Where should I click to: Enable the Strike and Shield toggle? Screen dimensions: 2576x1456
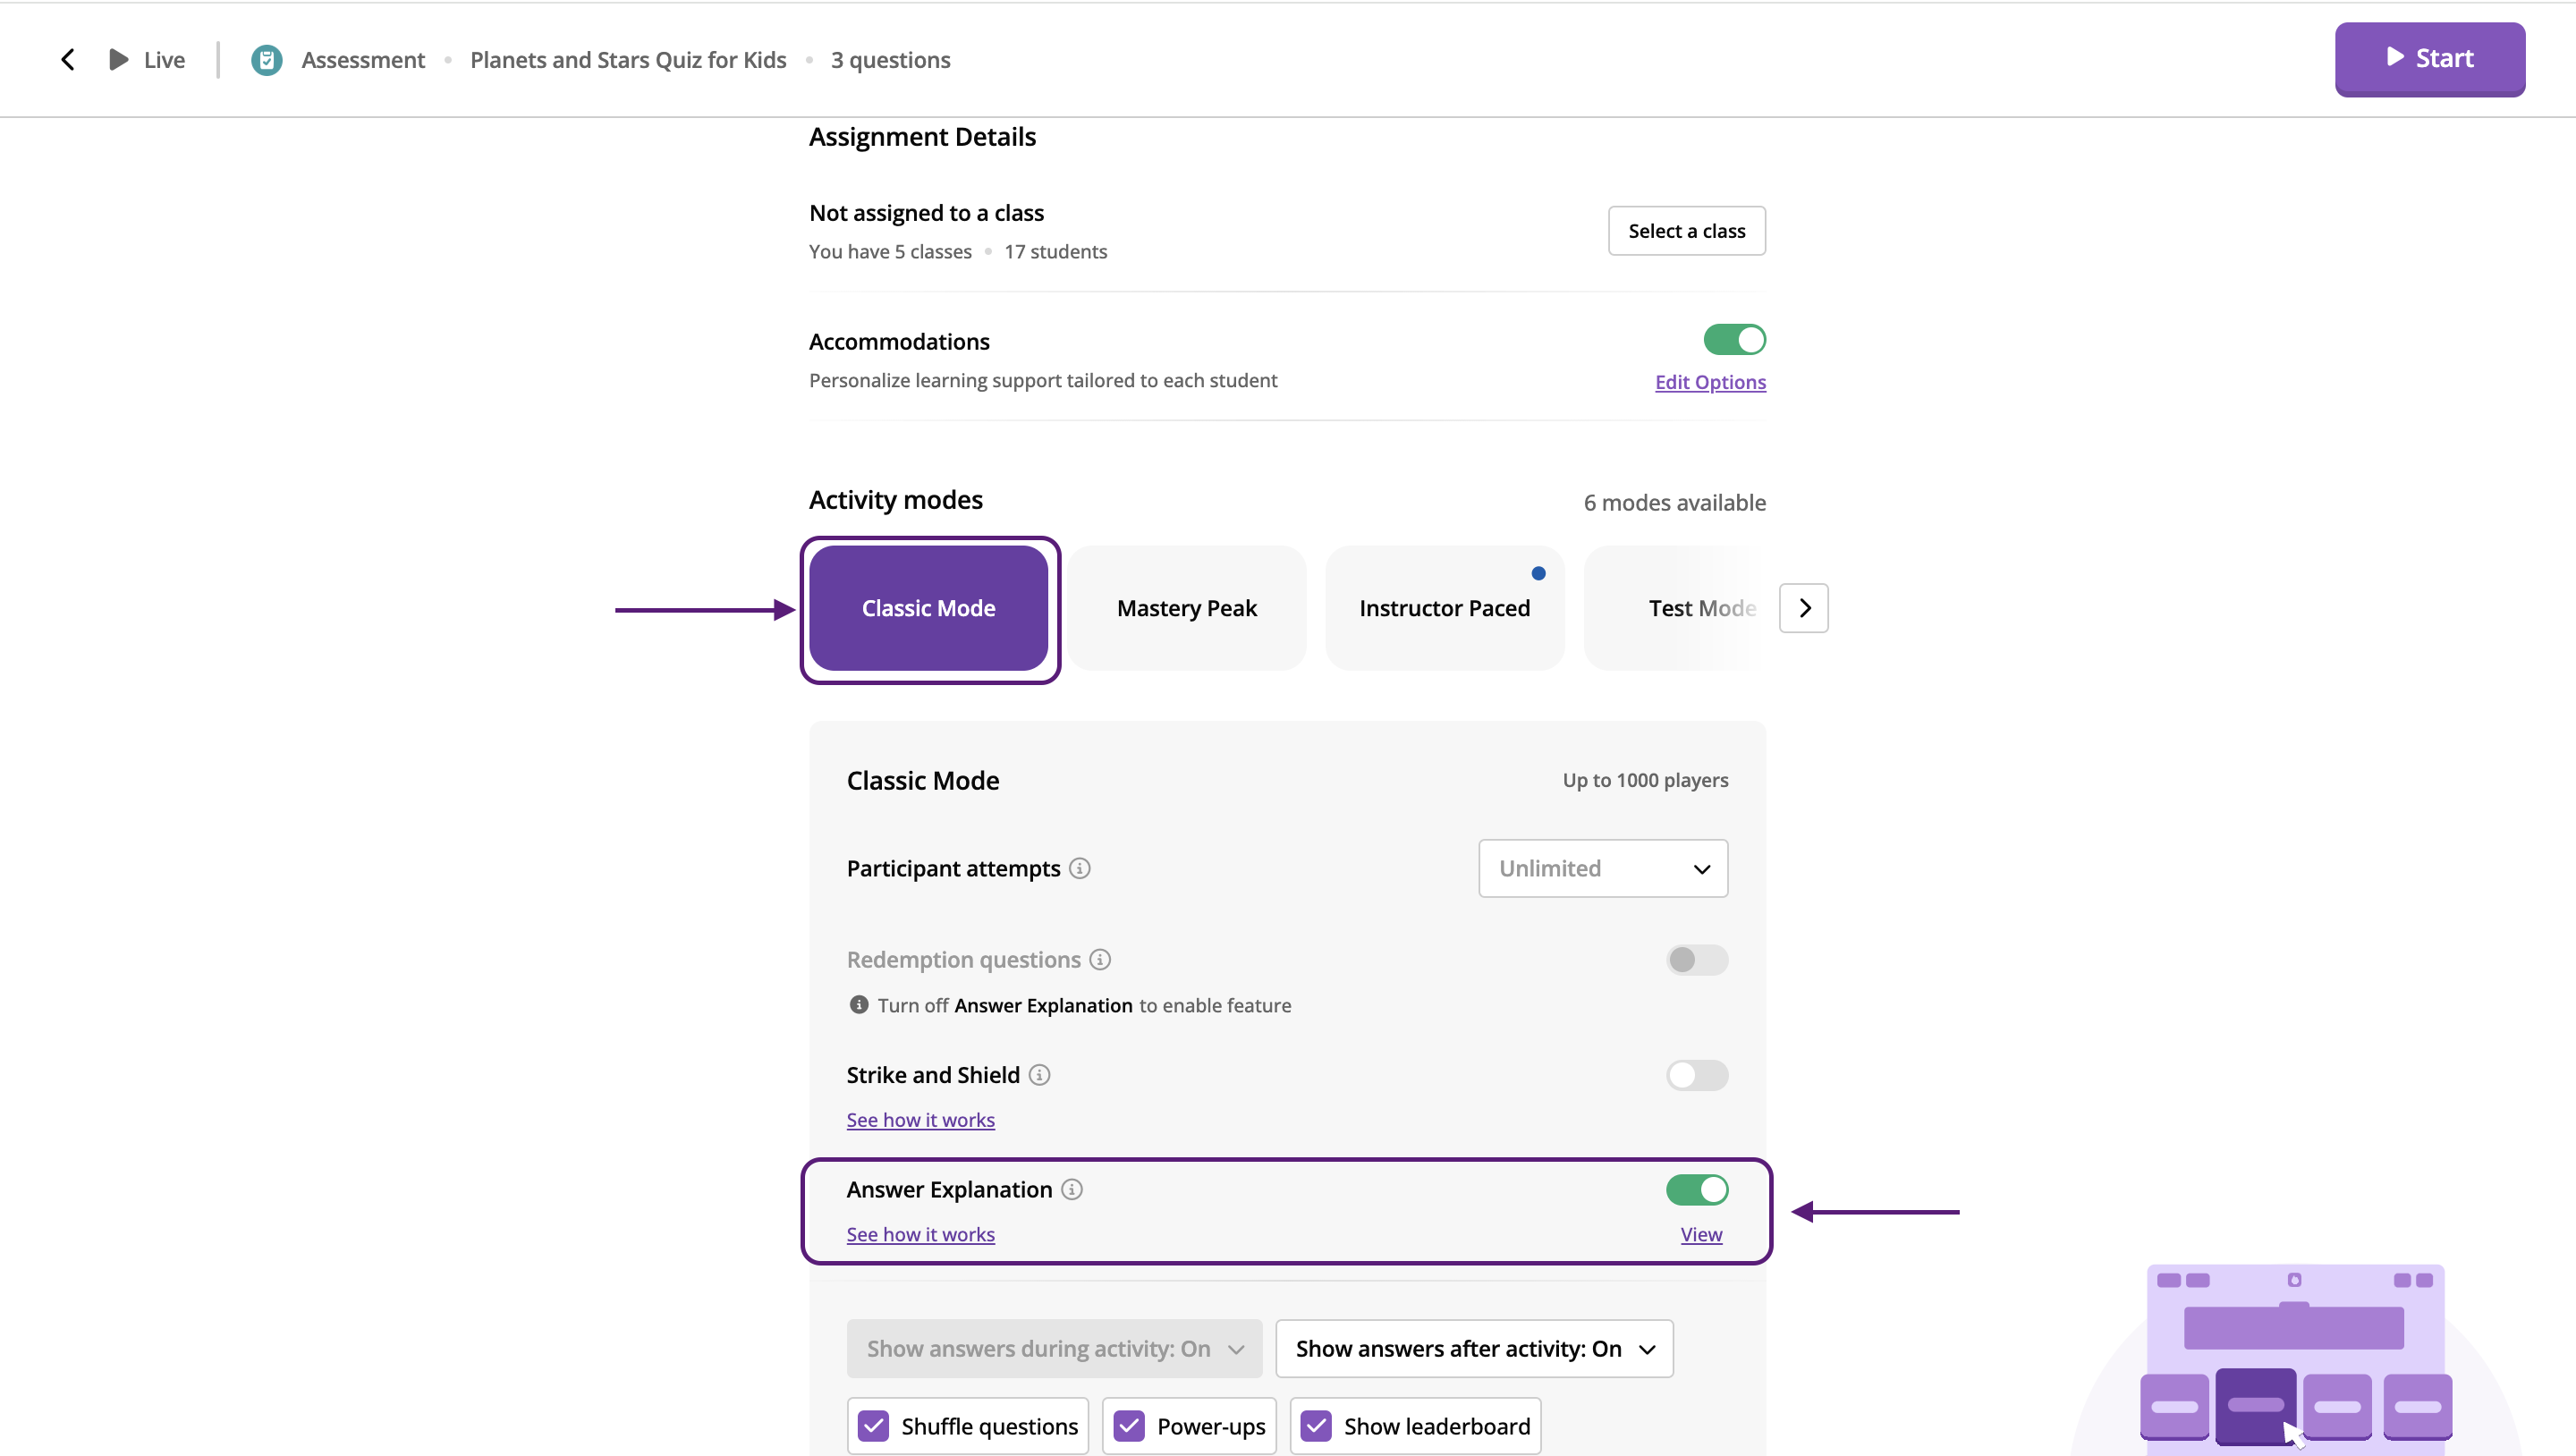(x=1697, y=1075)
